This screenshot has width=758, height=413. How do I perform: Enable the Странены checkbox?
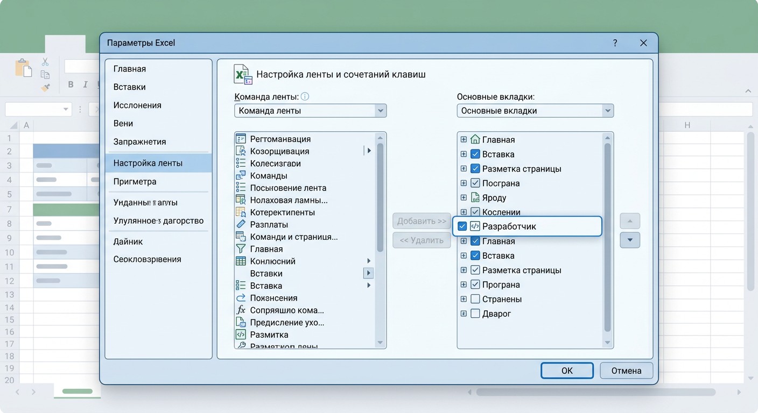475,299
